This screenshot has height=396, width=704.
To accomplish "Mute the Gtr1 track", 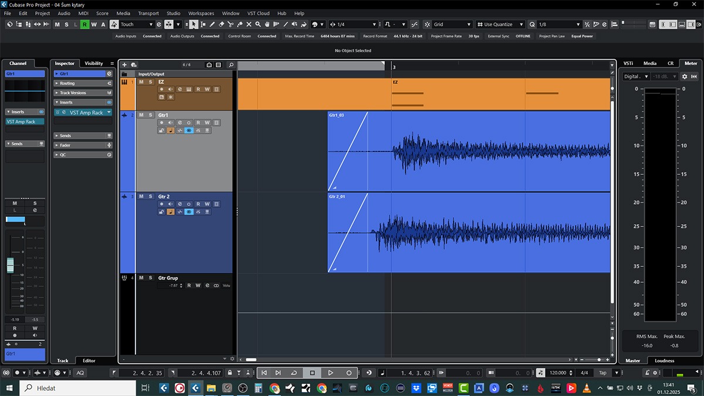I will pos(141,115).
